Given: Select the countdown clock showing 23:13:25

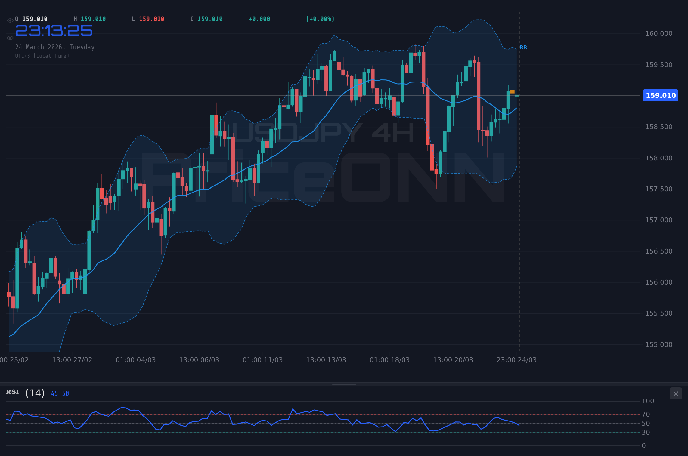Looking at the screenshot, I should coord(54,30).
